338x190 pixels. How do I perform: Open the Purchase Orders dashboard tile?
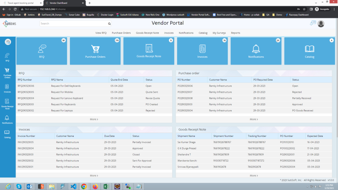95,51
